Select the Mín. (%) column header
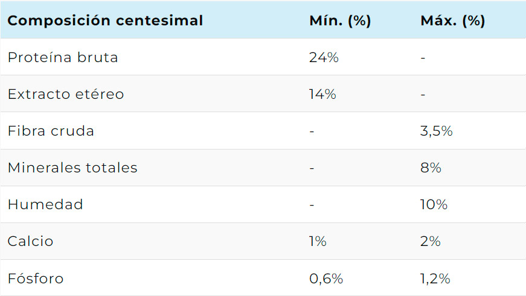The width and height of the screenshot is (526, 296). [x=340, y=20]
